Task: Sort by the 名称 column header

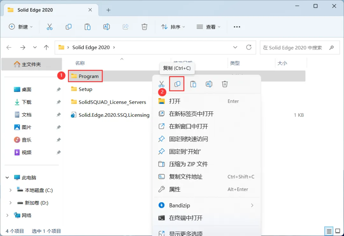Action: pos(80,63)
